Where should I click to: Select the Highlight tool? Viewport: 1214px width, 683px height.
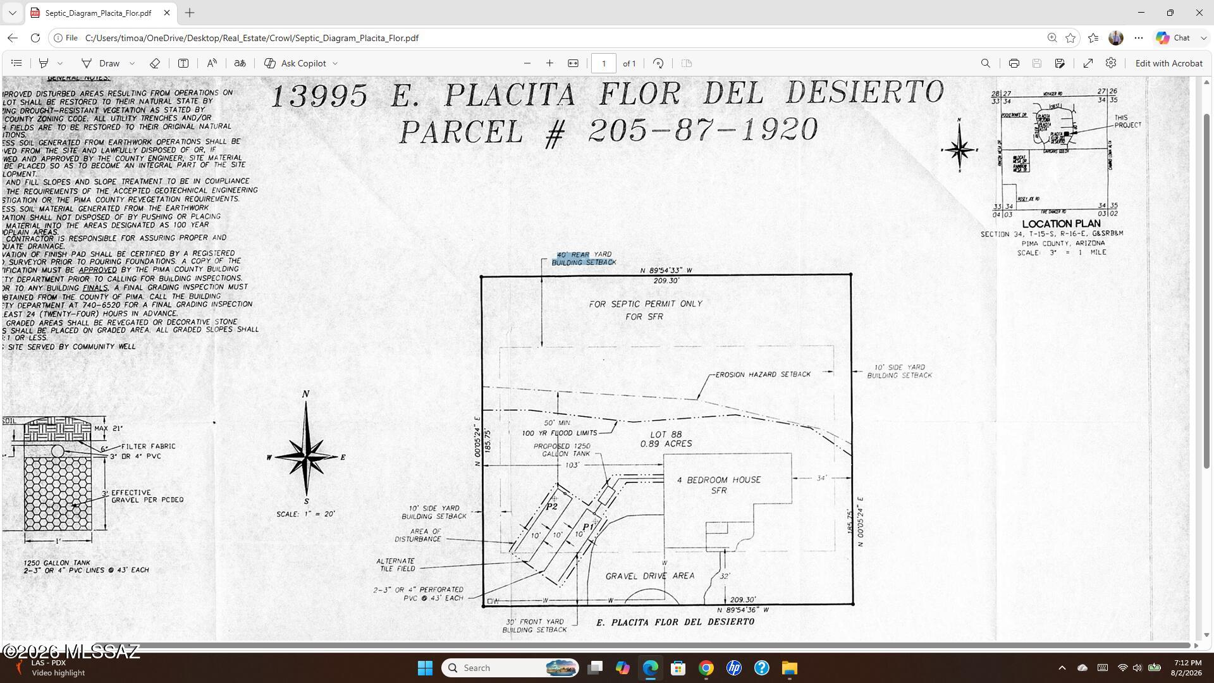[x=44, y=63]
